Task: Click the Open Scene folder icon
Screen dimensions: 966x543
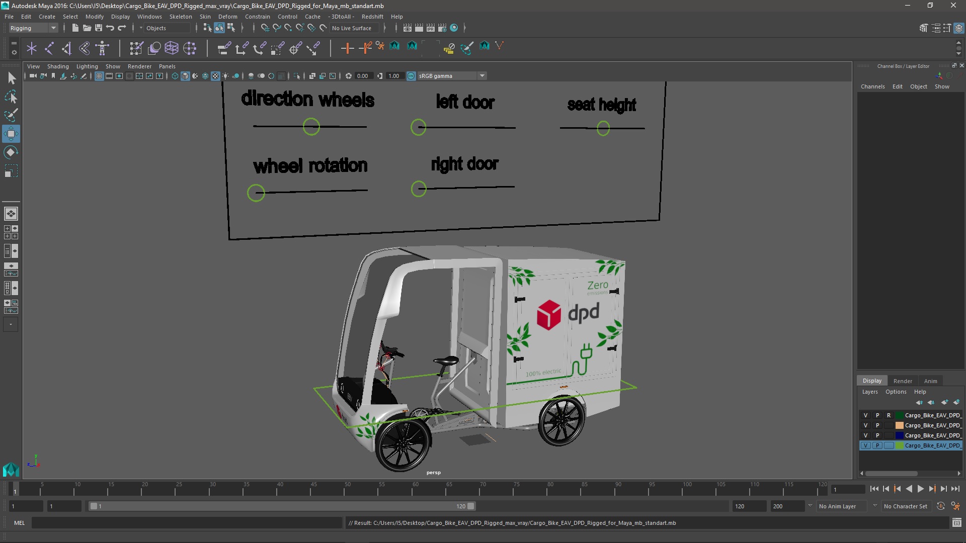Action: 87,28
